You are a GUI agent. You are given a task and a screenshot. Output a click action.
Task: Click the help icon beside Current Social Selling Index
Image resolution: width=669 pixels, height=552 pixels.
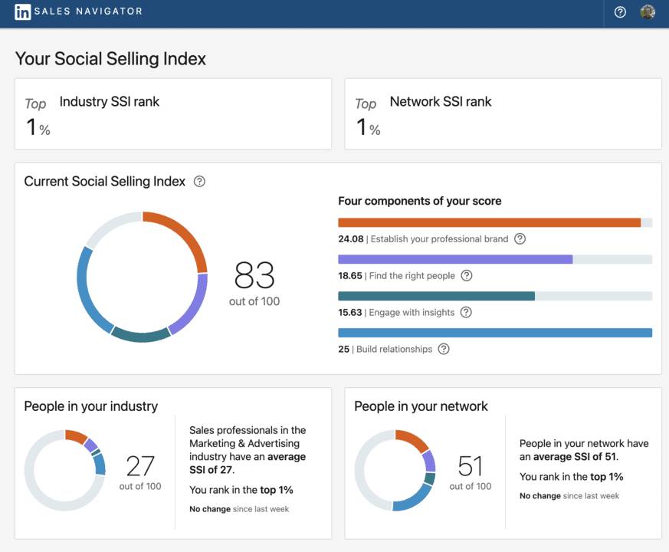point(201,181)
